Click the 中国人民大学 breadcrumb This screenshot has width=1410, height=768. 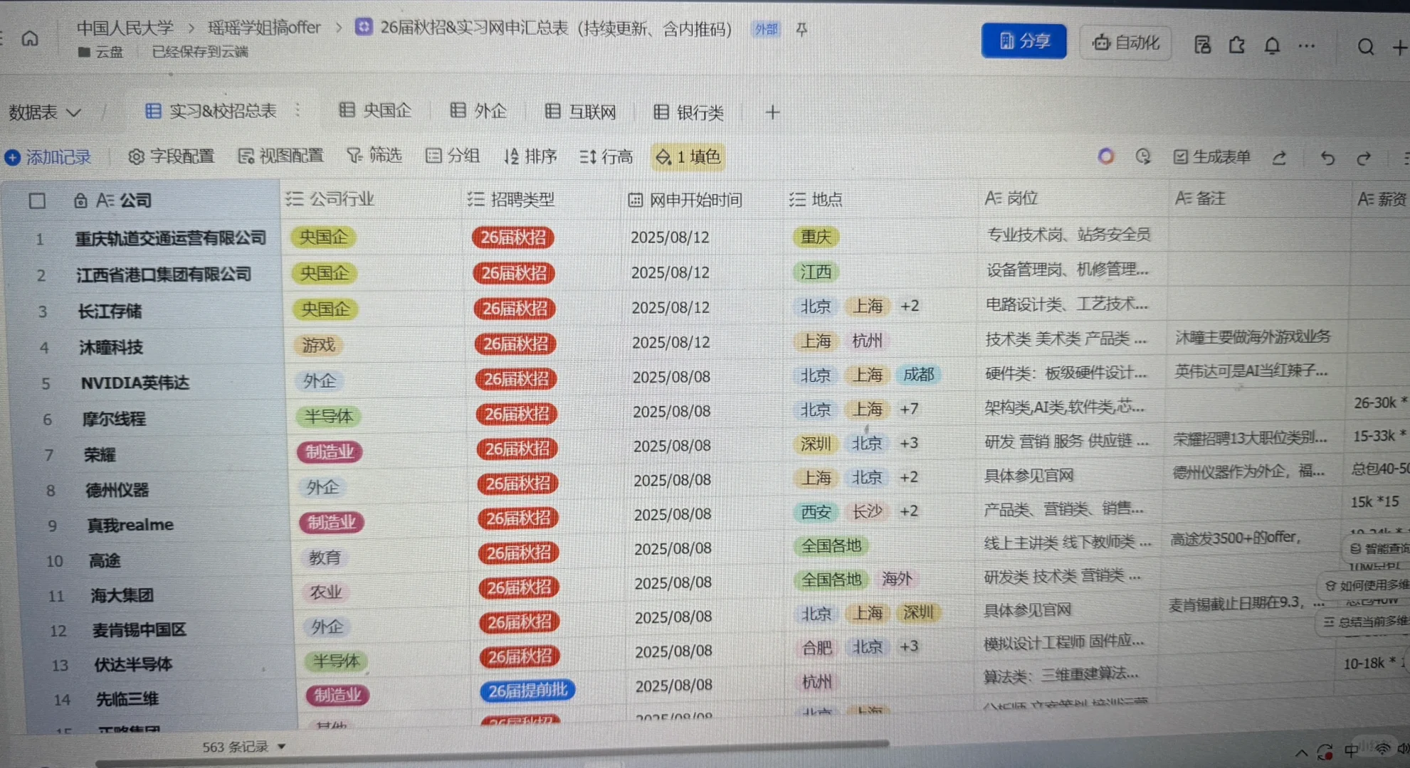[x=125, y=28]
